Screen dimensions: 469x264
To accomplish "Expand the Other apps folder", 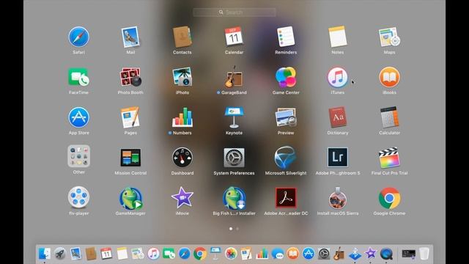I will tap(78, 156).
